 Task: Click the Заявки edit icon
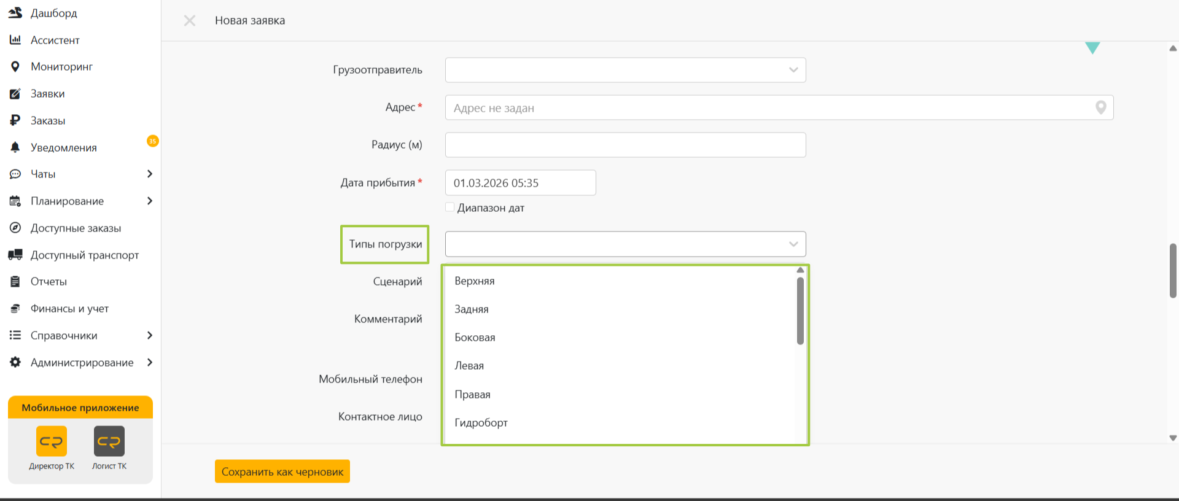pyautogui.click(x=15, y=93)
